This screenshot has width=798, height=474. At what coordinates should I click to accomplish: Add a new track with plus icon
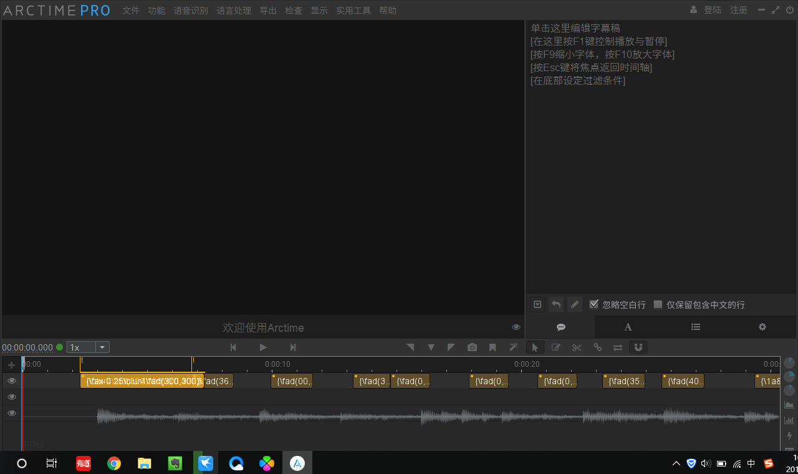[11, 365]
